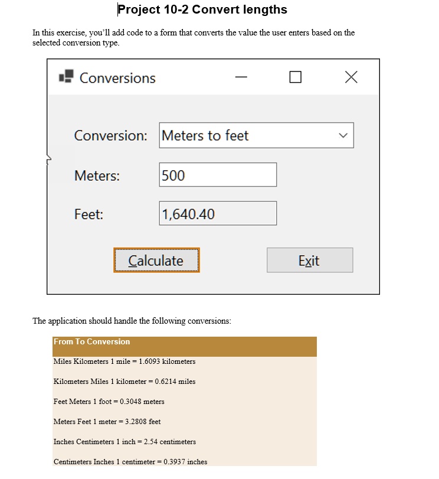Minimize the Conversions window
The image size is (439, 479).
point(241,77)
